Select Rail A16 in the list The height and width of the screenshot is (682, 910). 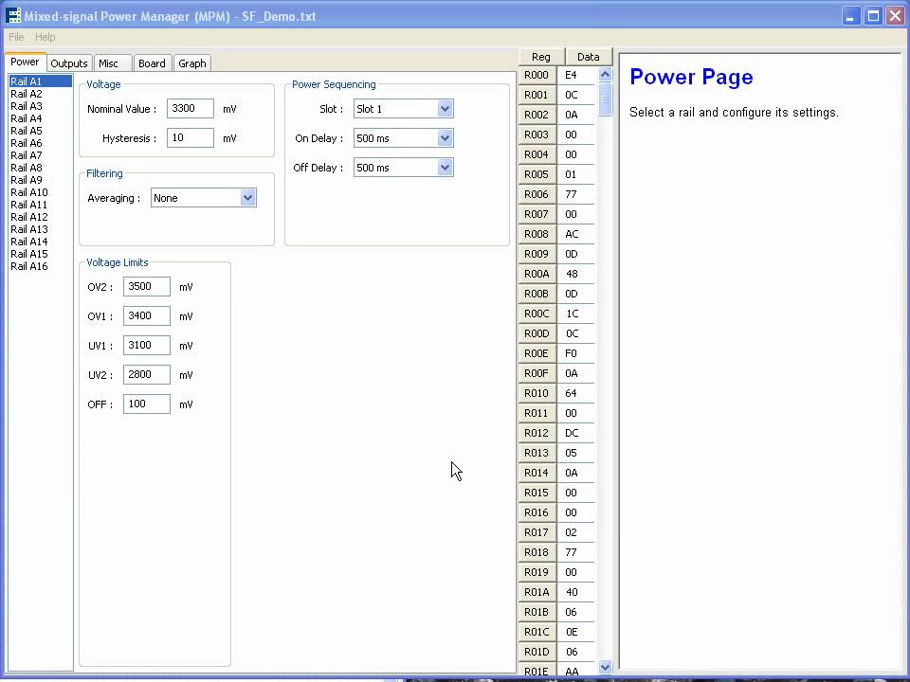click(x=40, y=266)
